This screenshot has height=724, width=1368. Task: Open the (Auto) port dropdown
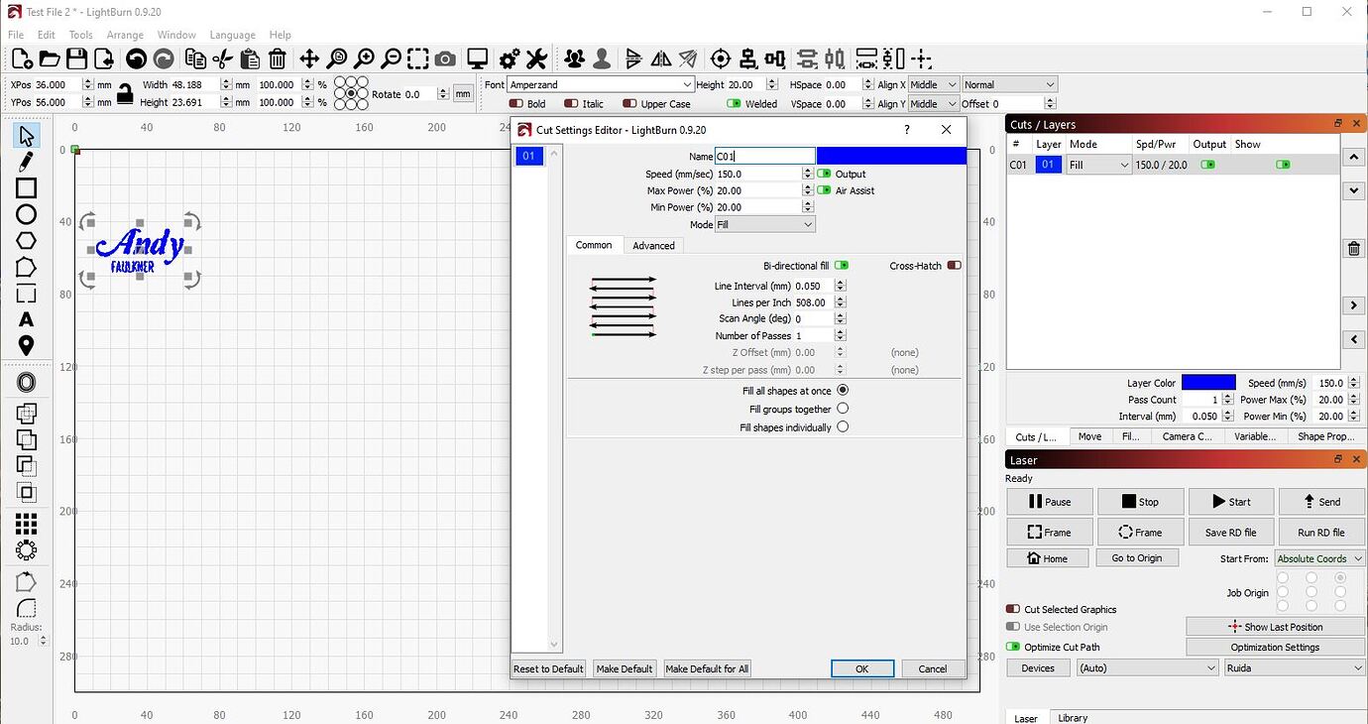point(1148,668)
